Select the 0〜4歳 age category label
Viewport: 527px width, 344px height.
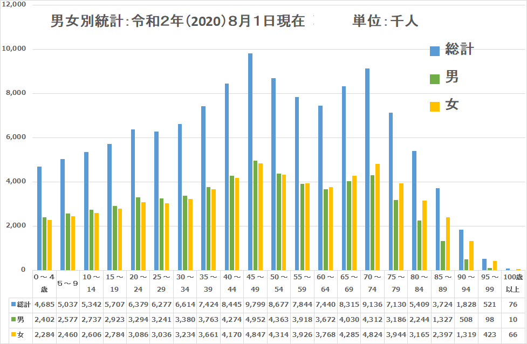[x=44, y=283]
